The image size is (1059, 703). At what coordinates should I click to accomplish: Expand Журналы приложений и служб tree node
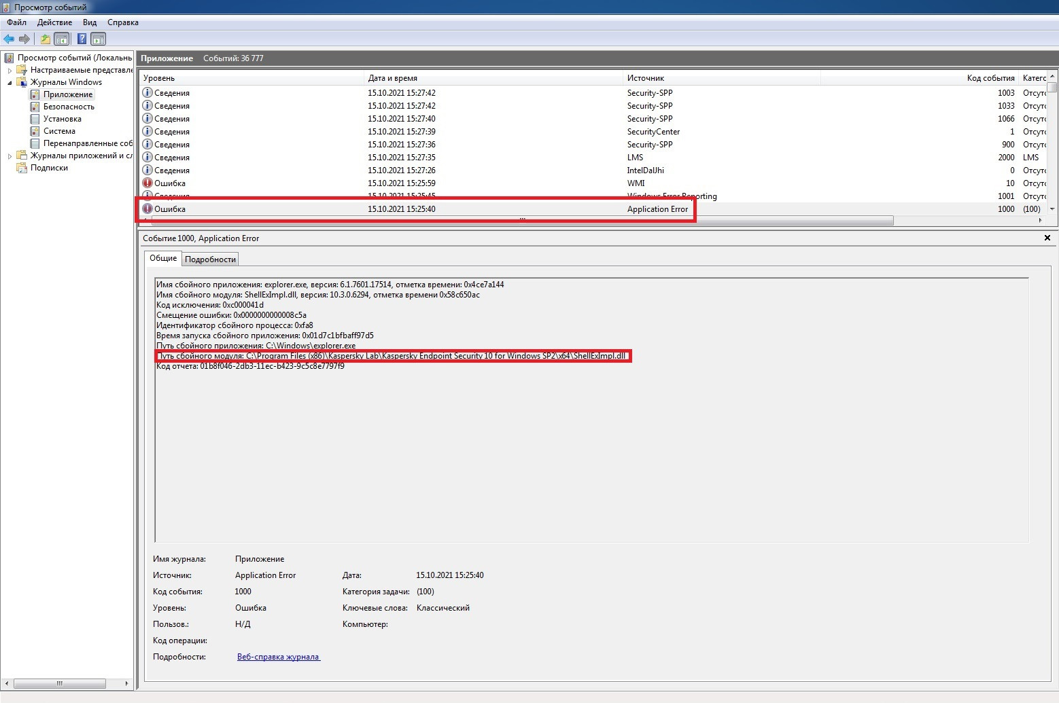(x=10, y=156)
